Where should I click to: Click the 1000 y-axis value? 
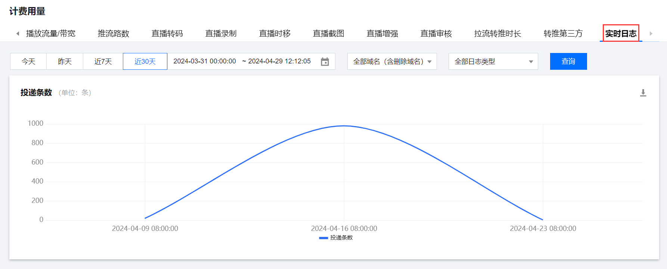(35, 123)
